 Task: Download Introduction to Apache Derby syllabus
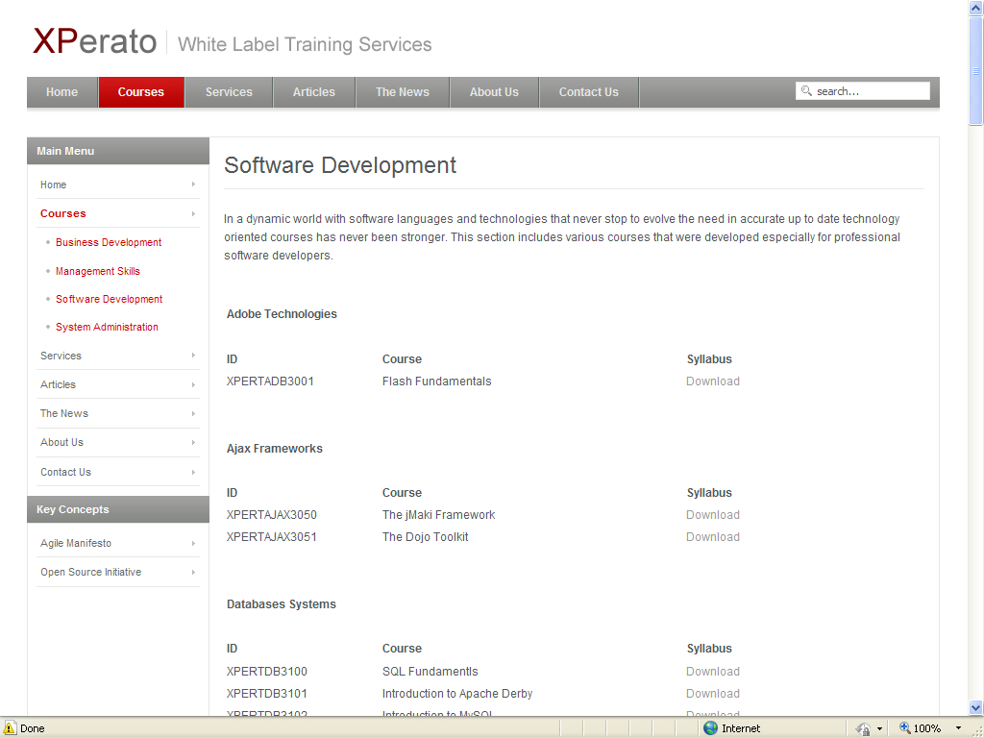713,694
